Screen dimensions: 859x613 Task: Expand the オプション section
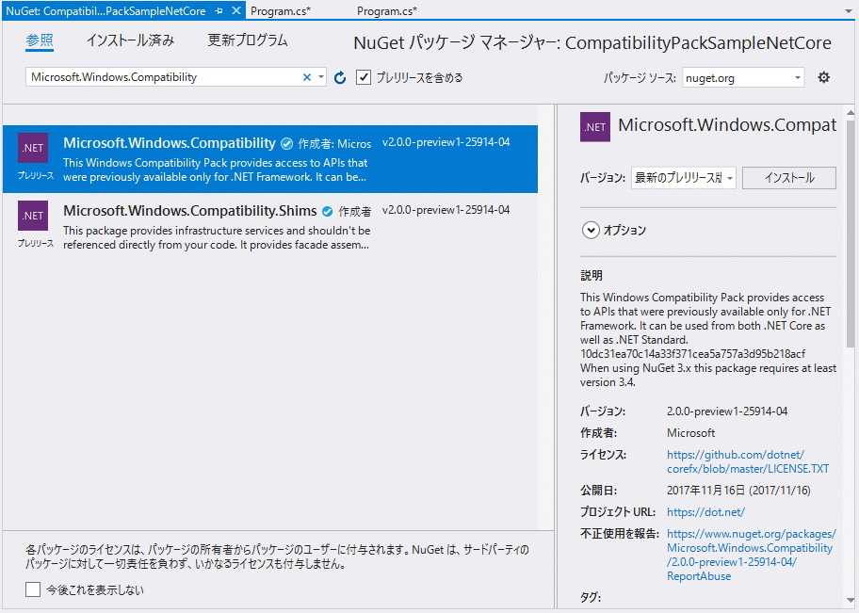[x=591, y=229]
